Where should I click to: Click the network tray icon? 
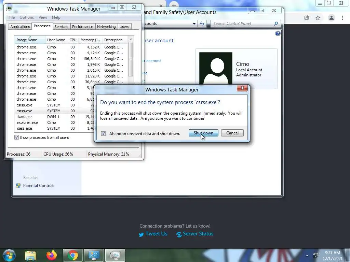(315, 255)
